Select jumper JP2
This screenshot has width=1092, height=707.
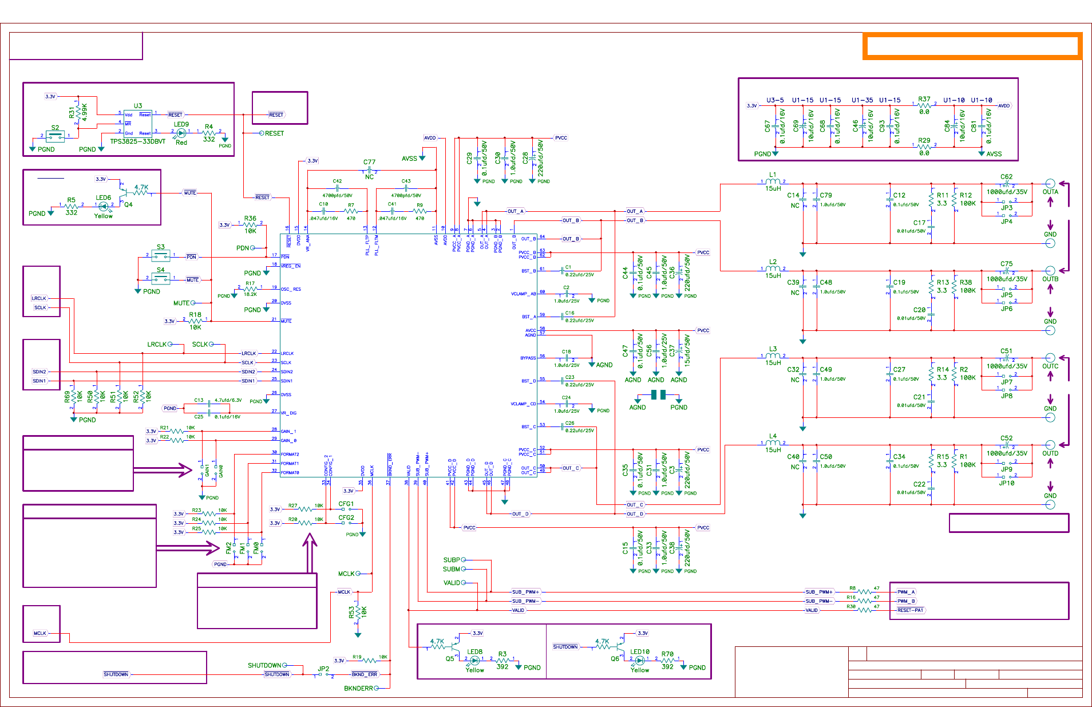[324, 675]
